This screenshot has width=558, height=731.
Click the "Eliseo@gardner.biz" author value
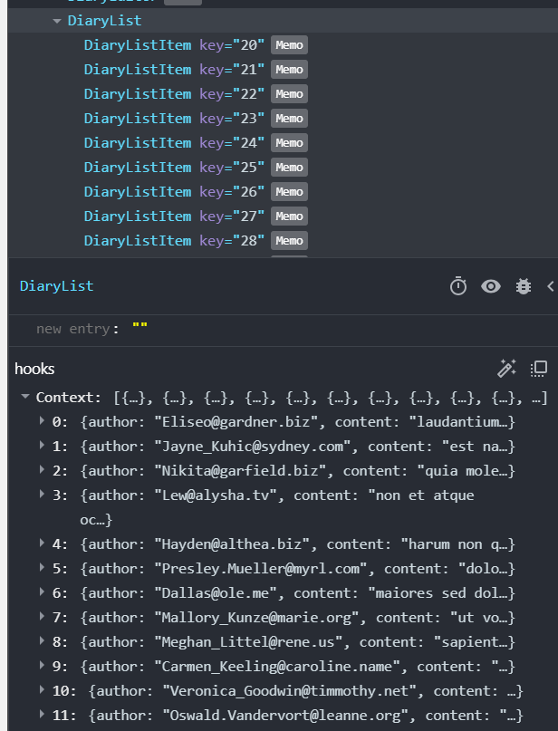click(236, 422)
